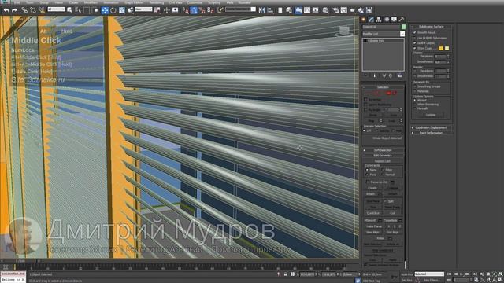Toggle Isoline Display checkbox
This screenshot has height=283, width=504.
[415, 43]
